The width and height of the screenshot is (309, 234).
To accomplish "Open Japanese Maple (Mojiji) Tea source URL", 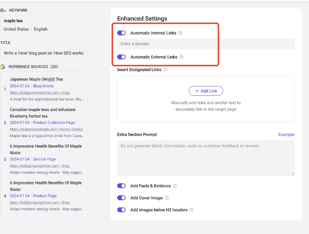I will pos(40,93).
